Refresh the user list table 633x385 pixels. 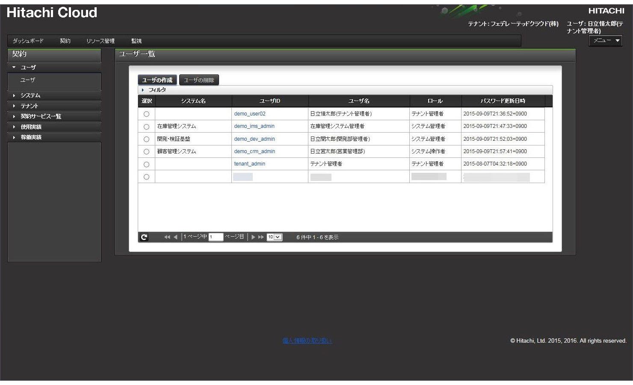144,237
